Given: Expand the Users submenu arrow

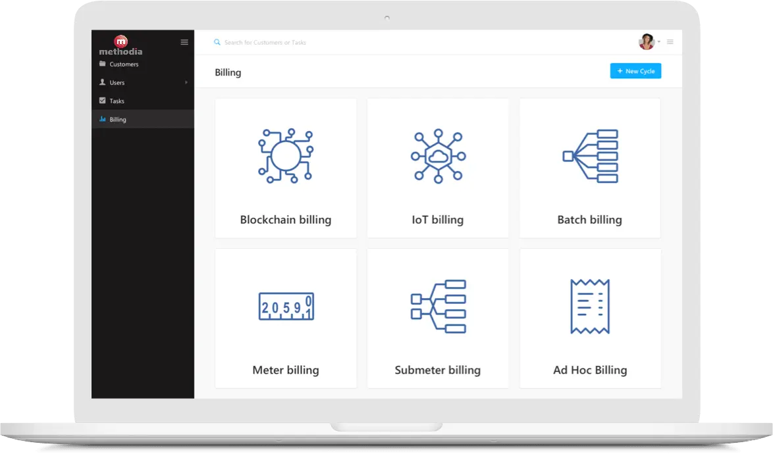Looking at the screenshot, I should click(186, 82).
